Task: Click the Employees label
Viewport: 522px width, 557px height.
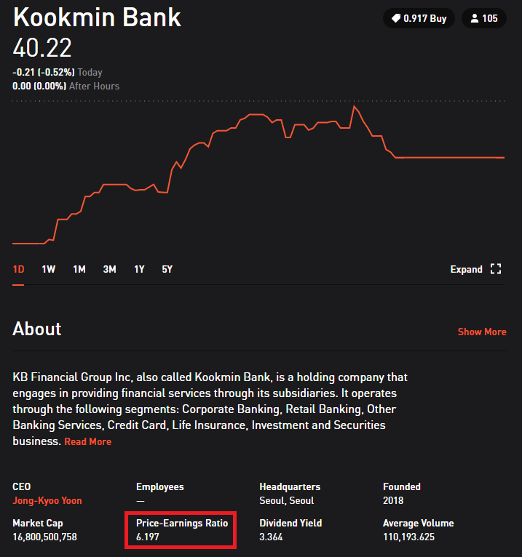Action: coord(160,486)
